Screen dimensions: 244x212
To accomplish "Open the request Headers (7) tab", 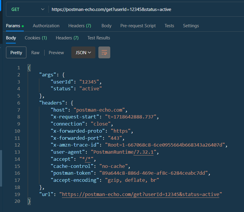I will point(80,26).
